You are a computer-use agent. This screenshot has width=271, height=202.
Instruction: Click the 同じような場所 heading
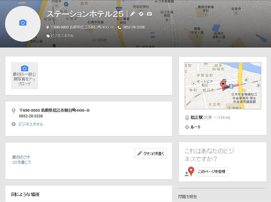[x=25, y=194]
